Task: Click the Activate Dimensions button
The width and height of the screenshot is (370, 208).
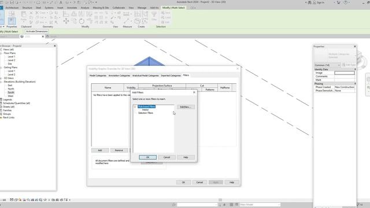Action: (x=36, y=31)
